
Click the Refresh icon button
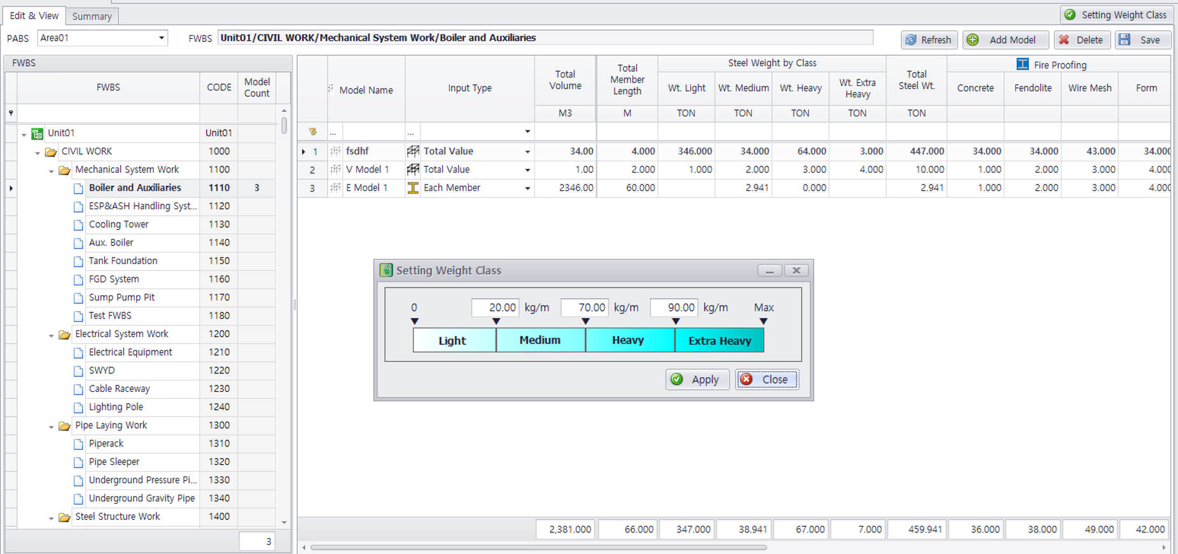[x=911, y=40]
